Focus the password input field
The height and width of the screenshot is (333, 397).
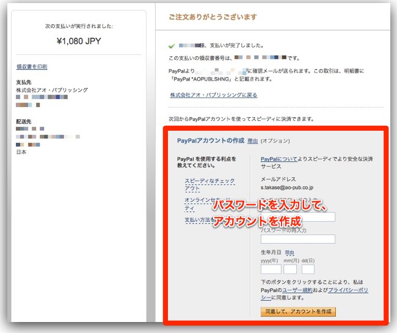click(x=298, y=217)
